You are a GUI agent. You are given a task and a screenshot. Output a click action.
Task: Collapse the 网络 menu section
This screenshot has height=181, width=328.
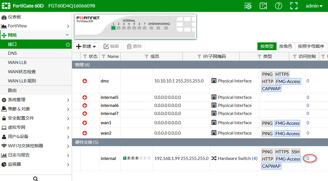click(x=36, y=35)
